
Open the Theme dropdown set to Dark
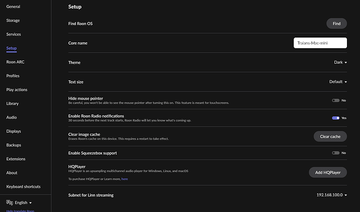coord(340,62)
